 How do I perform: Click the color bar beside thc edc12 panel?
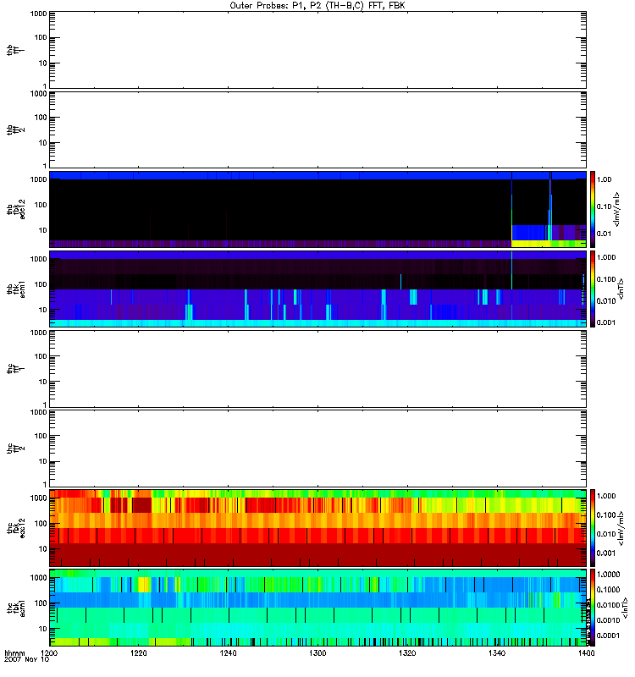pyautogui.click(x=594, y=527)
